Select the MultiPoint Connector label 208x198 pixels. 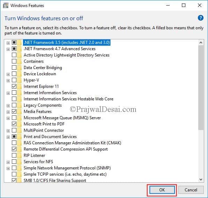click(x=44, y=130)
